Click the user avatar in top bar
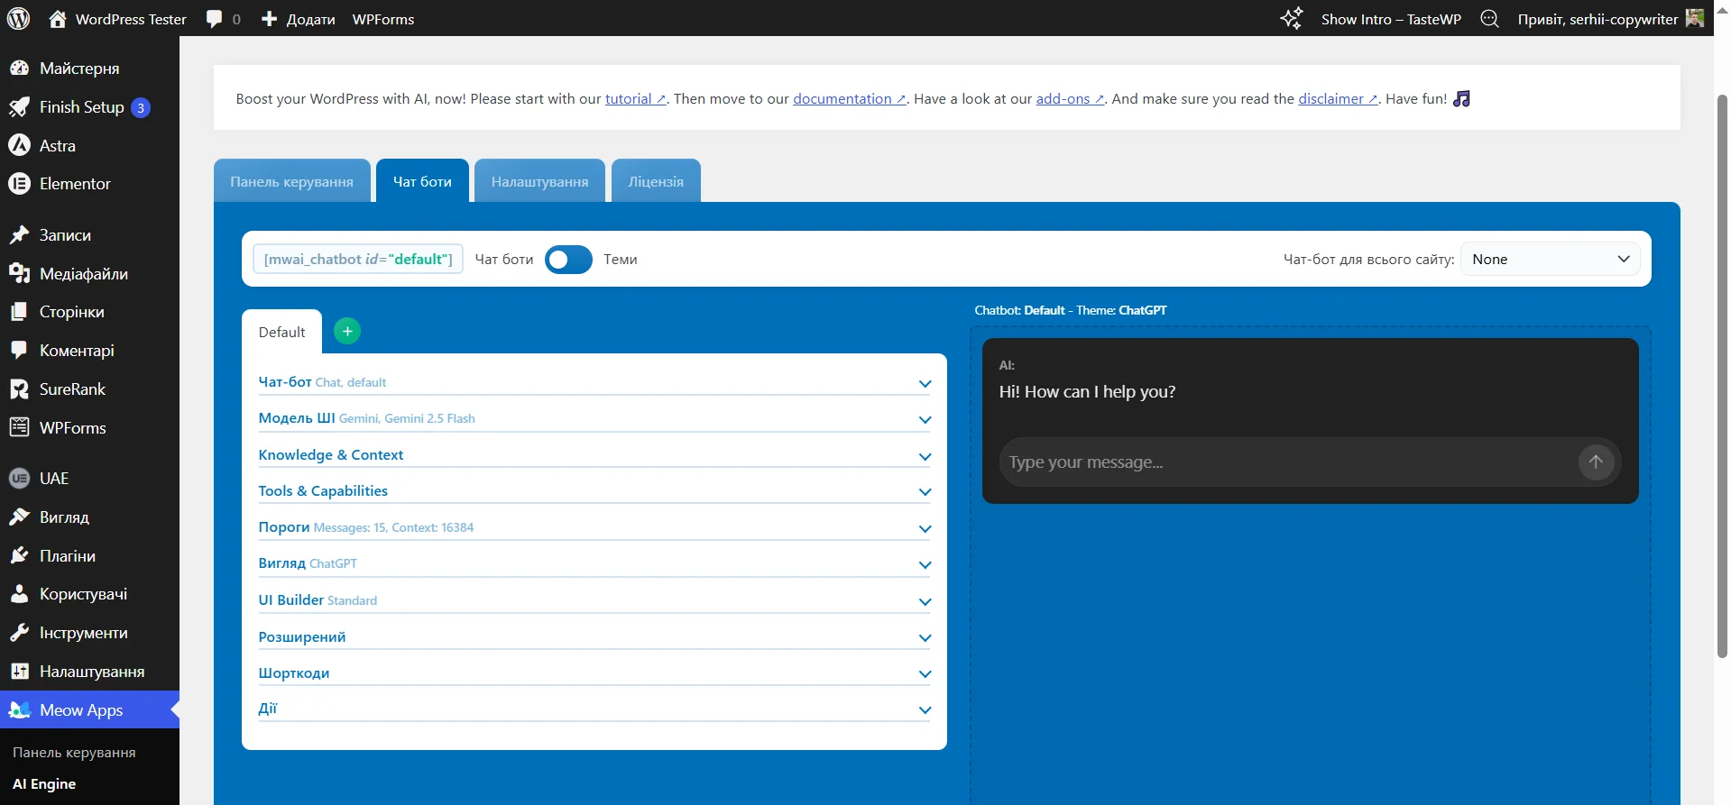Screen dimensions: 1731x805 pyautogui.click(x=1694, y=18)
